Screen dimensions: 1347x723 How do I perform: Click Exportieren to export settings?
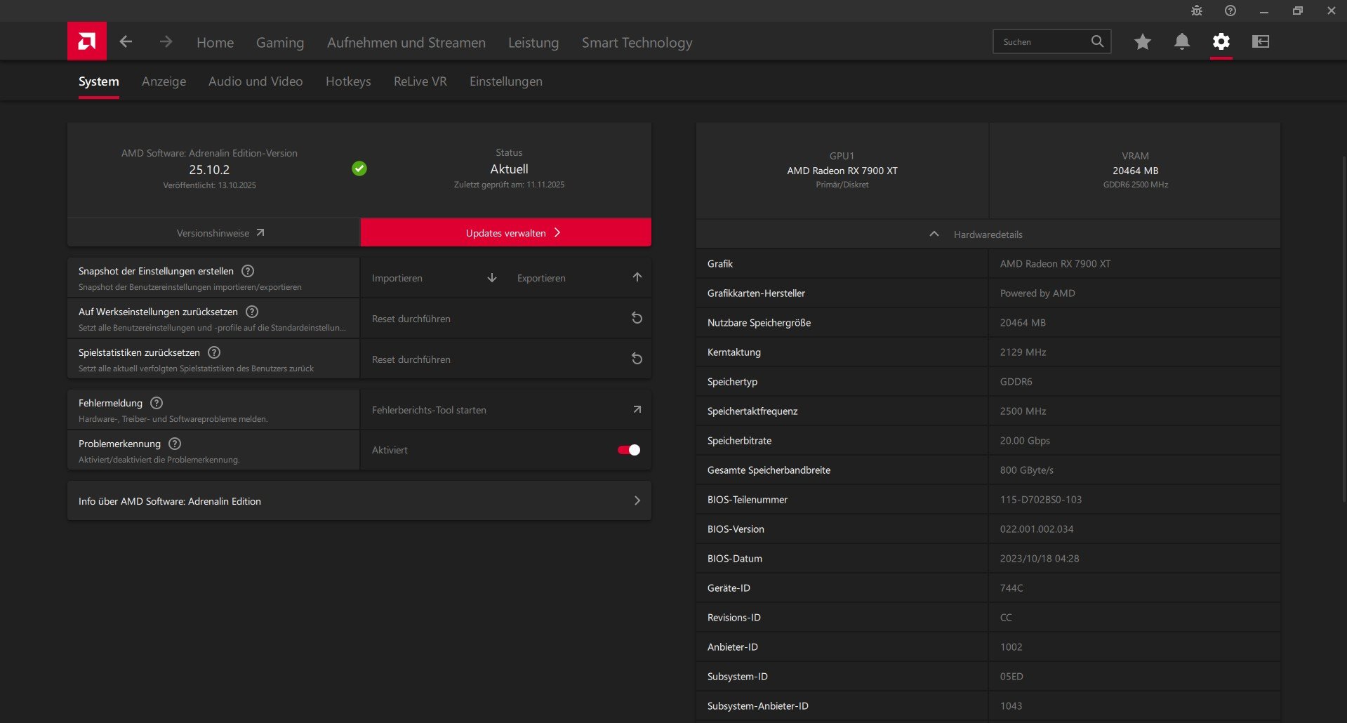coord(541,278)
